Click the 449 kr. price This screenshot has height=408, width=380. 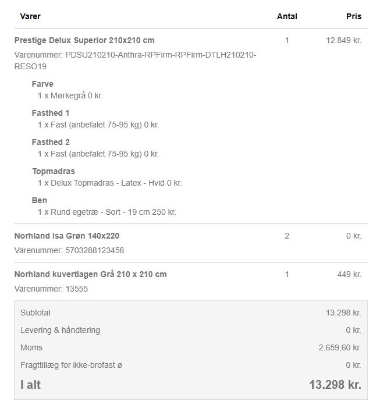(349, 274)
